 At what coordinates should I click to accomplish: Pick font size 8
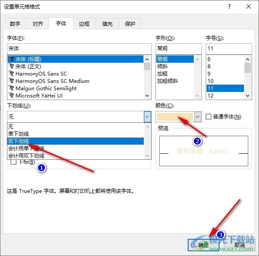point(225,66)
